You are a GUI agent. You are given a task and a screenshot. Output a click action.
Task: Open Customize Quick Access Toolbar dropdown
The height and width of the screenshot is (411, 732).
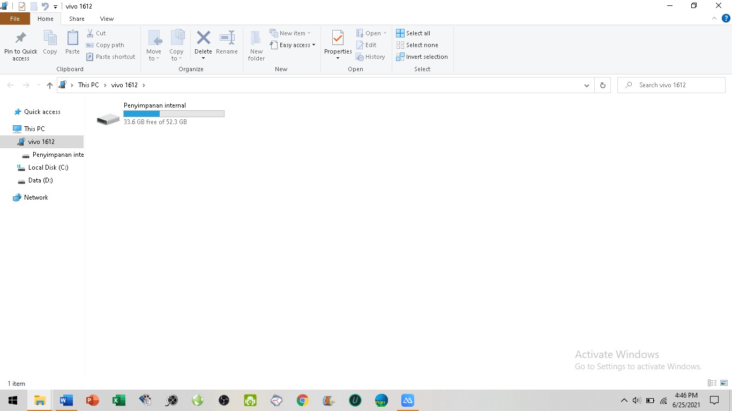click(x=55, y=7)
